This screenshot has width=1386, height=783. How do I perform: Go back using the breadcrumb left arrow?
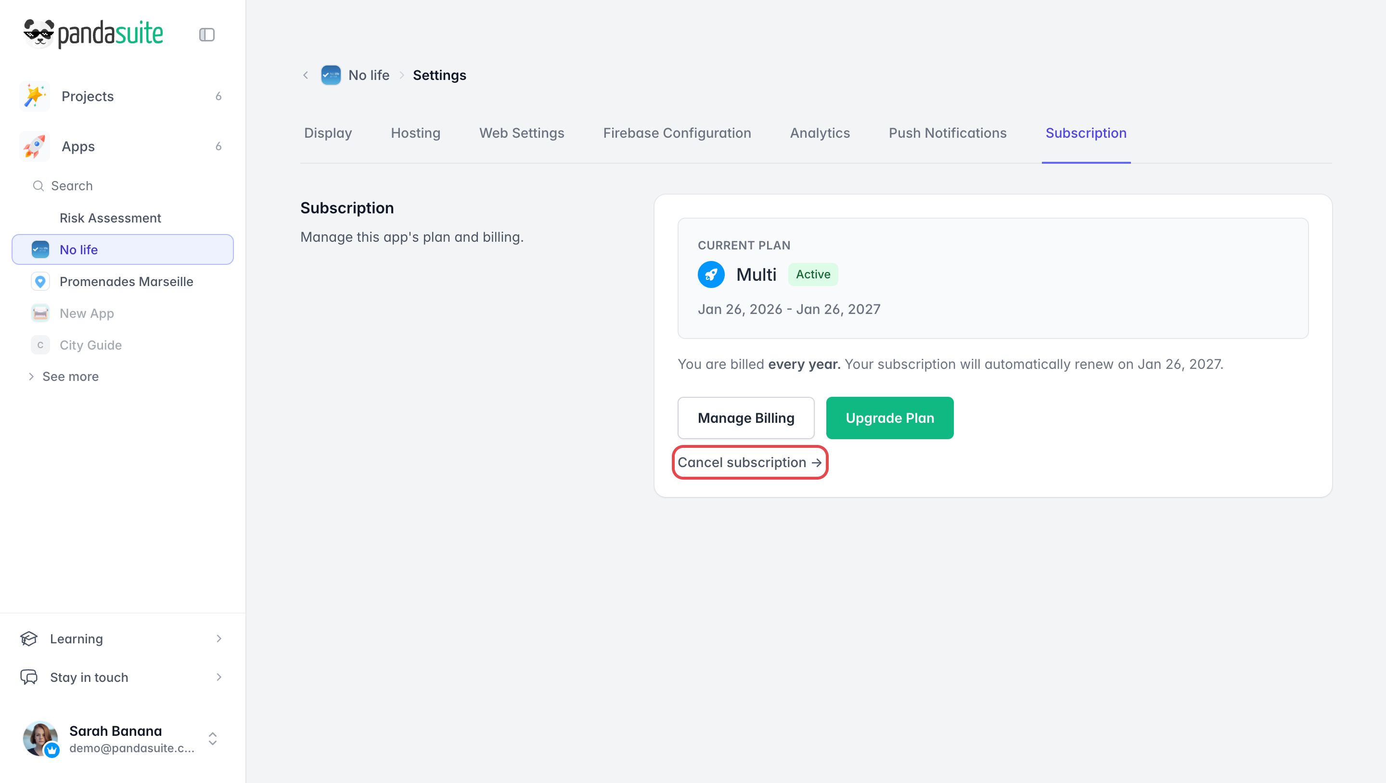306,75
